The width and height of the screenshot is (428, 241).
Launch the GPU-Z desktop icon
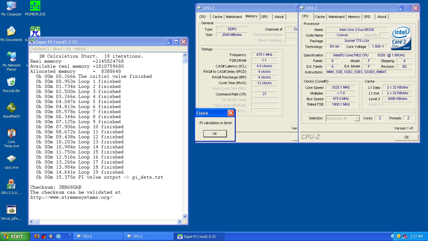pos(11,187)
